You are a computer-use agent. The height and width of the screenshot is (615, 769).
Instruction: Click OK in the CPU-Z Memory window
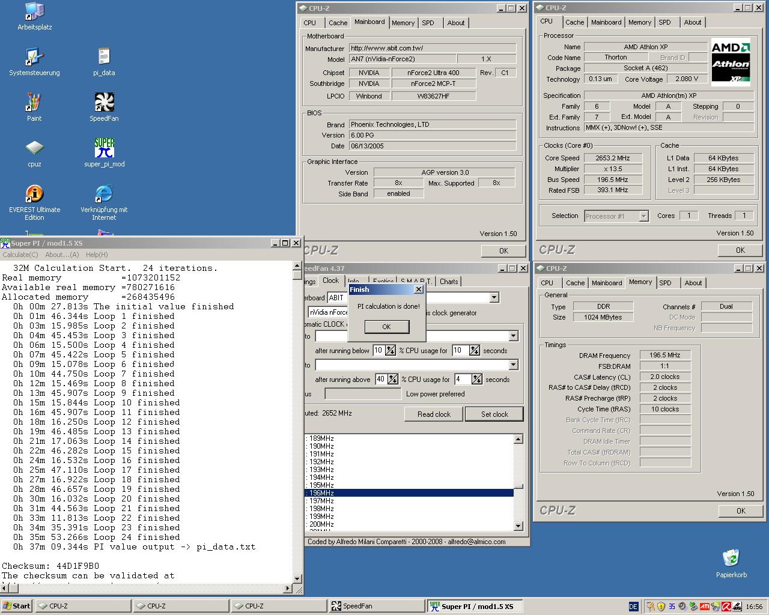(x=741, y=510)
